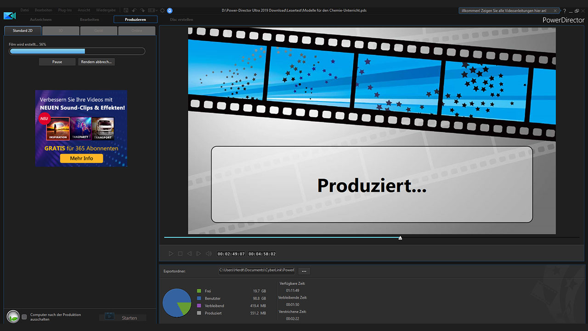Open preferences via the gear icon
588x331 pixels.
(x=162, y=10)
